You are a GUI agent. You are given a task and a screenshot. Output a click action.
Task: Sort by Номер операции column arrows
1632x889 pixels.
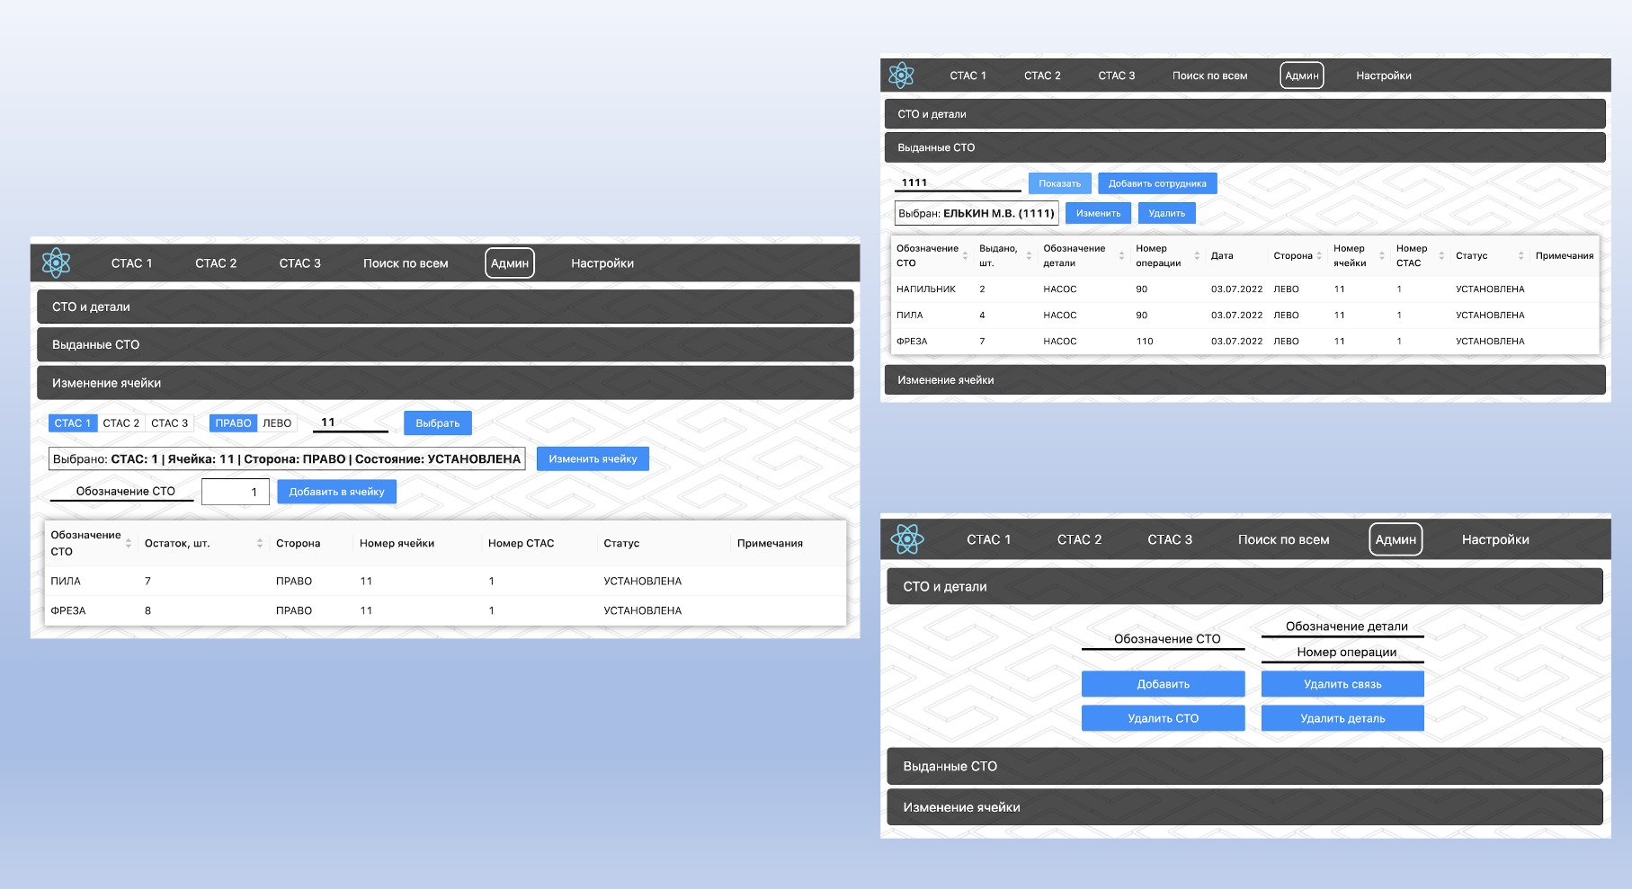click(1197, 256)
